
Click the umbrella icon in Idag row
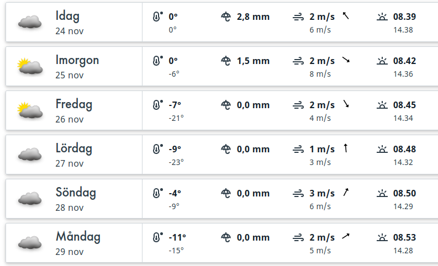(225, 17)
